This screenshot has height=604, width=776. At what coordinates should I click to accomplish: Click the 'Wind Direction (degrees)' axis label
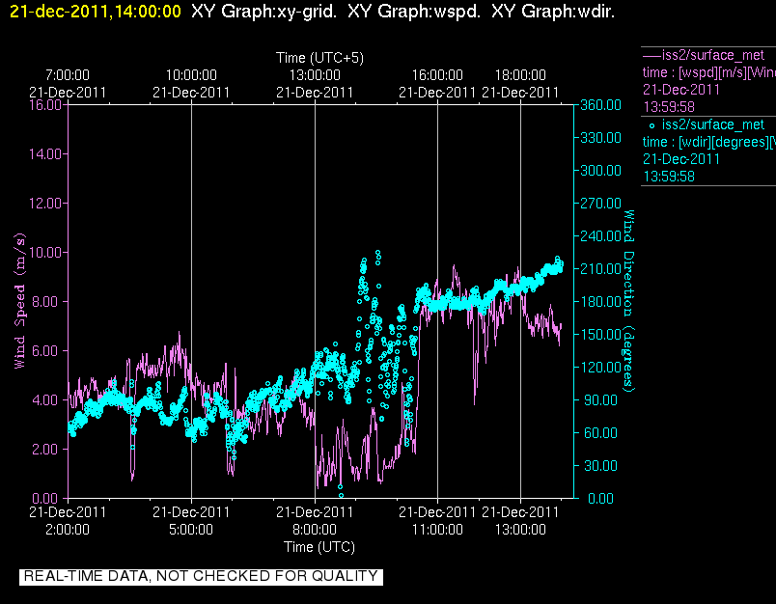[x=628, y=301]
